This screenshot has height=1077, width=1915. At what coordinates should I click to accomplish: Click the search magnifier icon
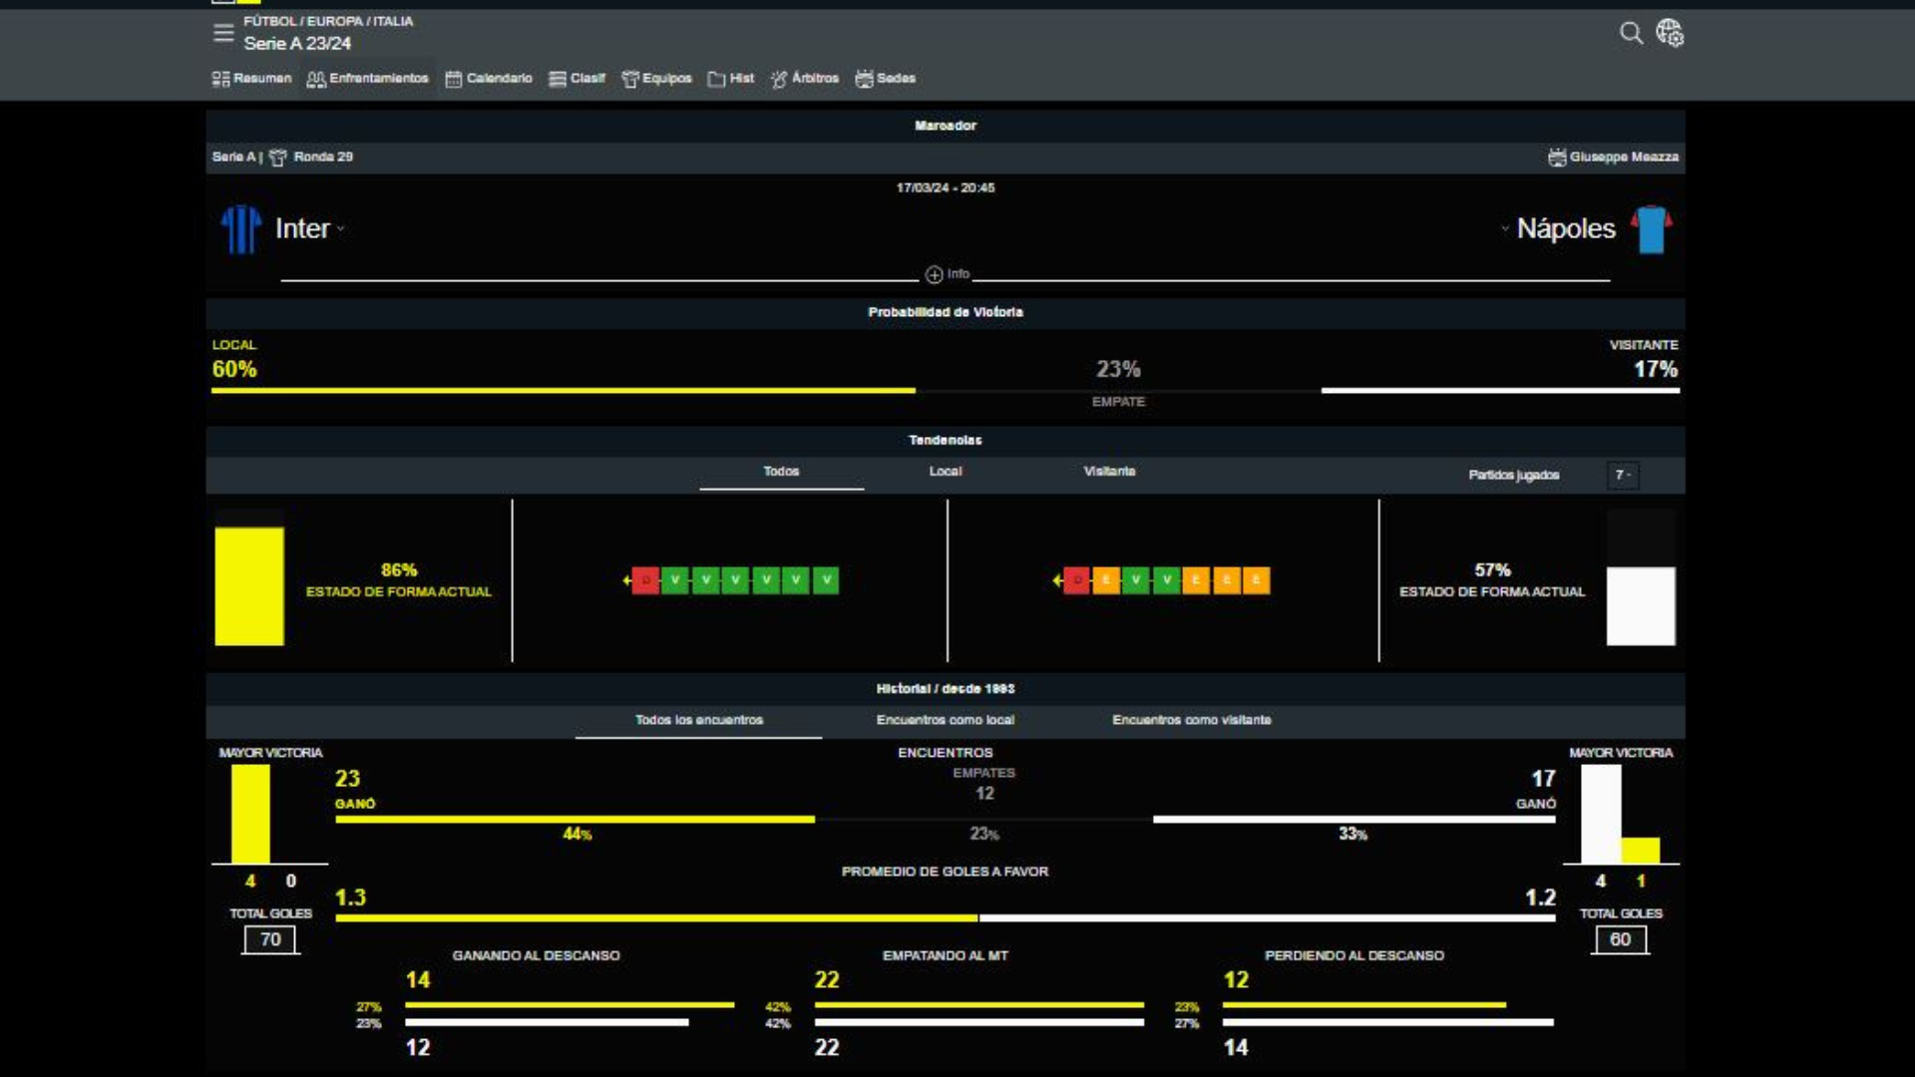[1631, 33]
